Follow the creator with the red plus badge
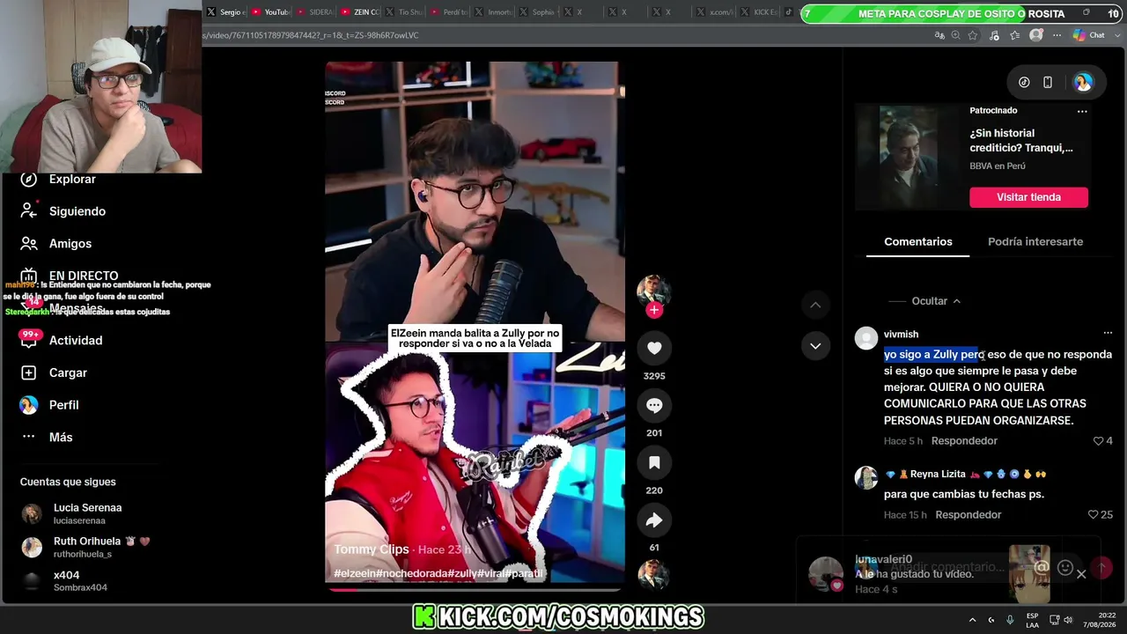1127x634 pixels. click(x=653, y=310)
